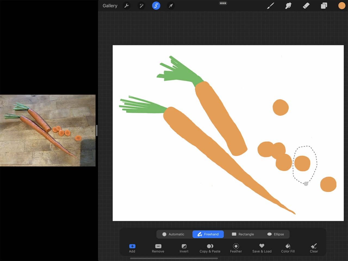Switch selection mode to Automatic
The image size is (348, 261).
click(x=174, y=234)
